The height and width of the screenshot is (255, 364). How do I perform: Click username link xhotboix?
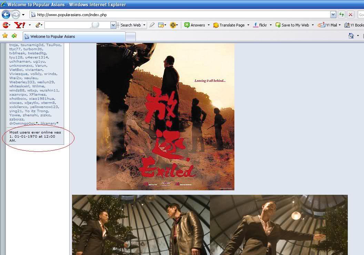tap(18, 98)
